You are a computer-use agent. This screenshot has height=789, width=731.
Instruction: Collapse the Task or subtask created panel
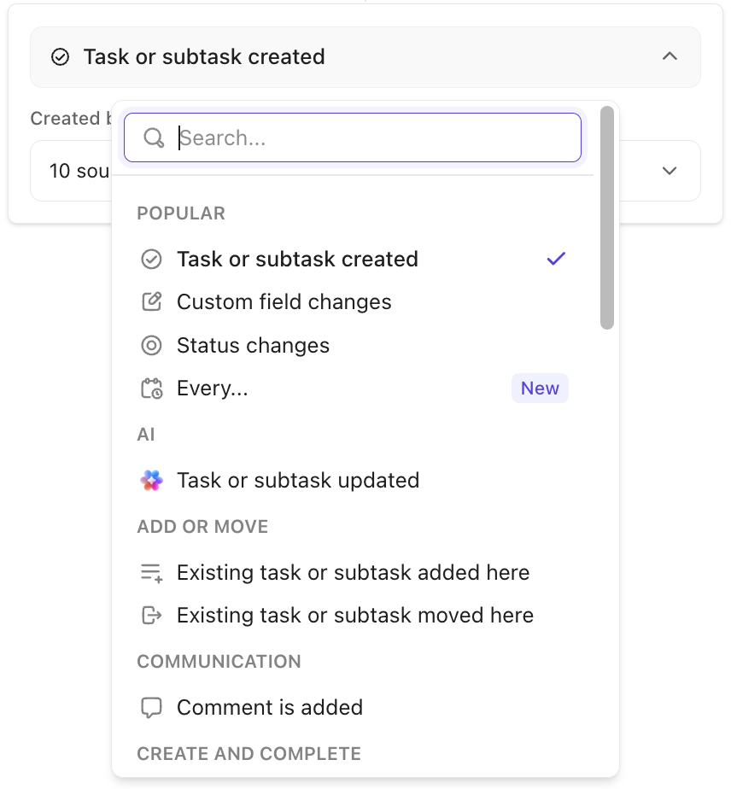pos(669,56)
